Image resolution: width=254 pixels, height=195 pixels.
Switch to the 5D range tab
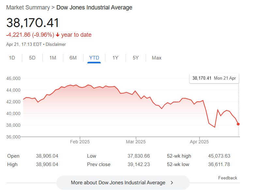click(32, 58)
